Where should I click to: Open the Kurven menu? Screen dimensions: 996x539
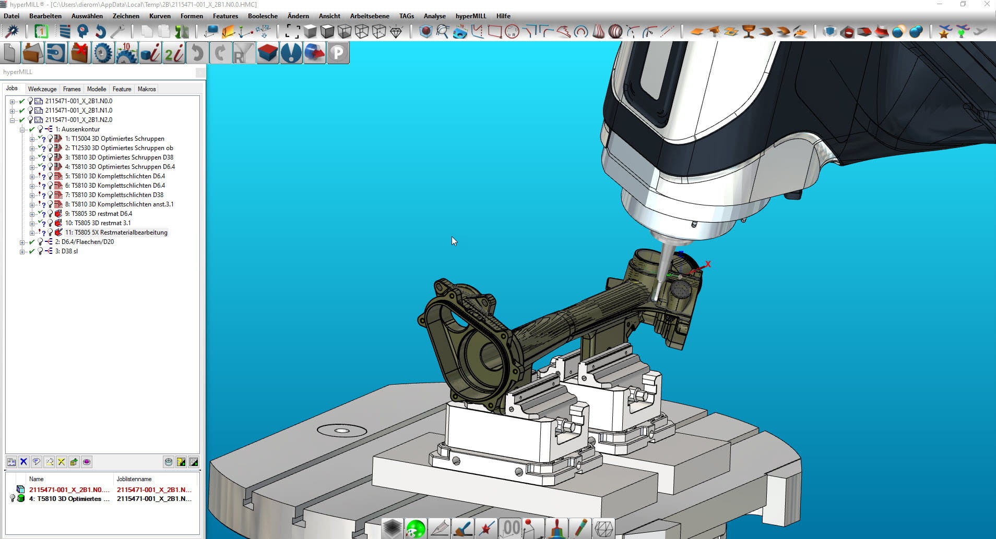(160, 16)
